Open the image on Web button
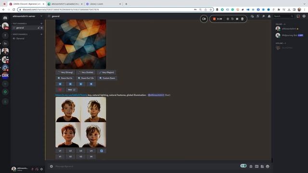The width and height of the screenshot is (308, 173). (72, 90)
